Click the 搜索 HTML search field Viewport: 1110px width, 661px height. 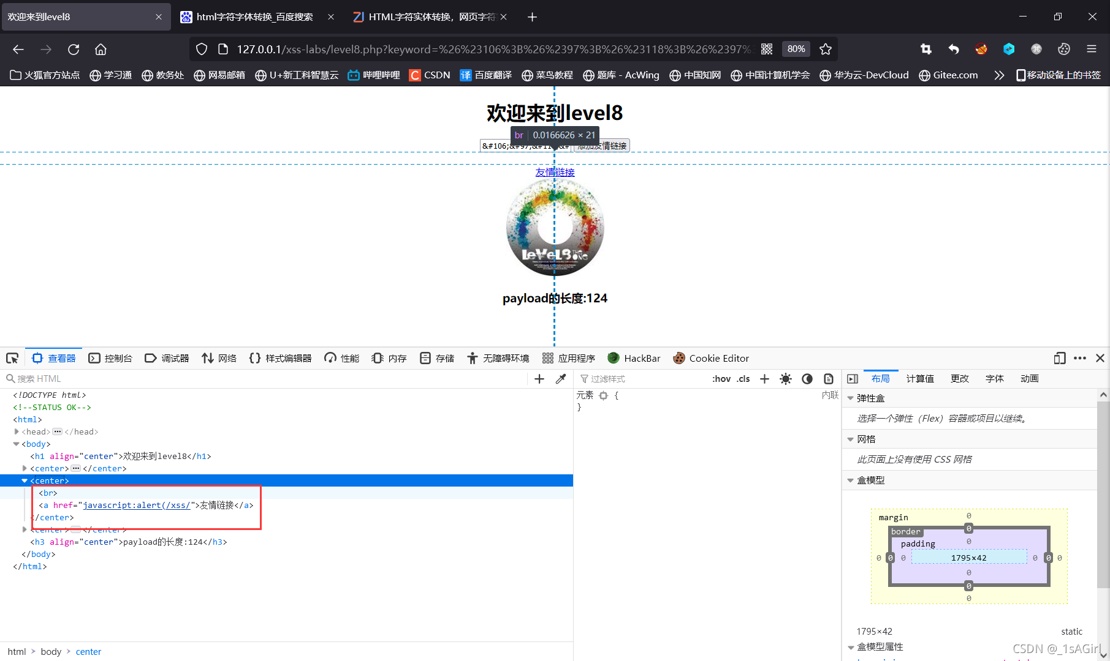tap(40, 378)
